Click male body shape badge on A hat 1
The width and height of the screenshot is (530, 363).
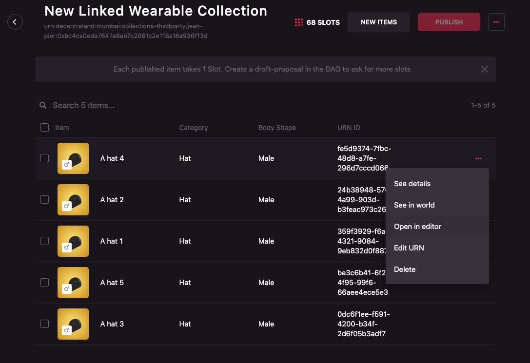(x=67, y=248)
